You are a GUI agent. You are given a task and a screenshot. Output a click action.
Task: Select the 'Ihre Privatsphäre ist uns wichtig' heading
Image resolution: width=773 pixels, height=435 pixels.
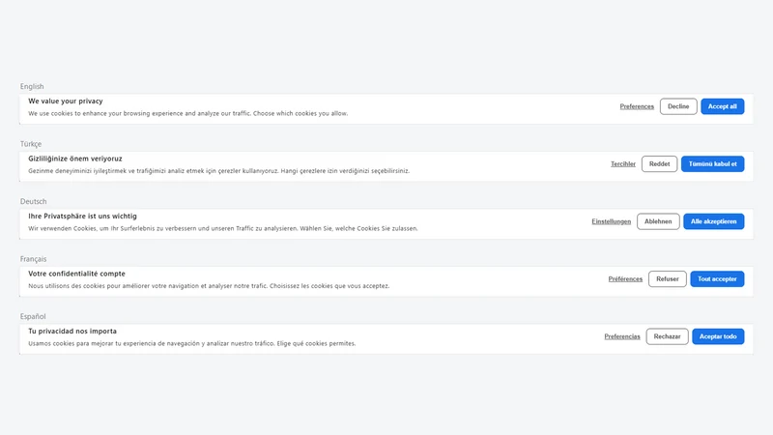click(82, 216)
